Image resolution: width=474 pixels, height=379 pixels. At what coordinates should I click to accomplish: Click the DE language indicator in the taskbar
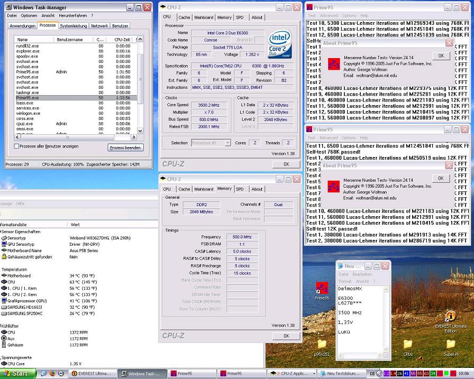[372, 374]
